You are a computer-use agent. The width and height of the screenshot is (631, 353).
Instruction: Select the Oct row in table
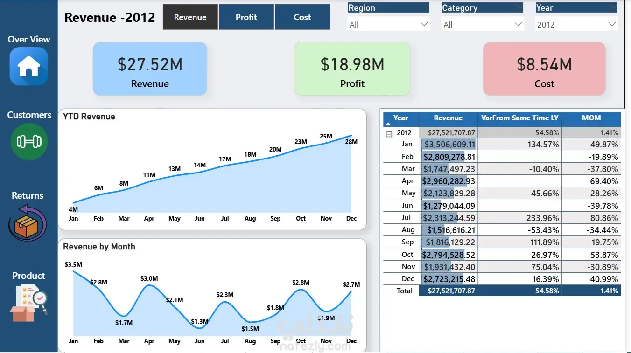click(x=502, y=255)
